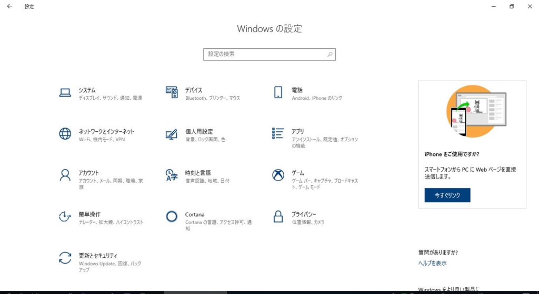Open the プライバシー heading
The width and height of the screenshot is (539, 294).
tap(304, 215)
